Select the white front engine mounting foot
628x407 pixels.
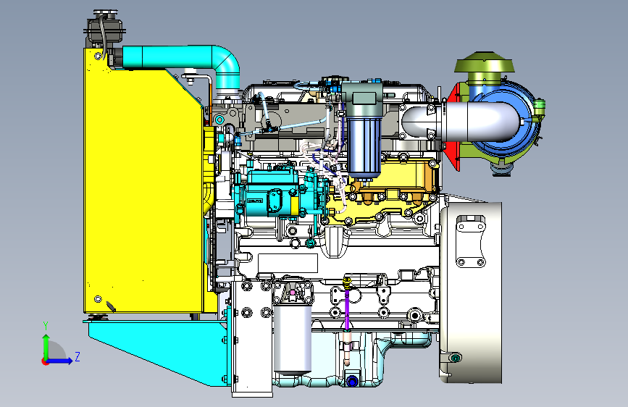point(252,338)
